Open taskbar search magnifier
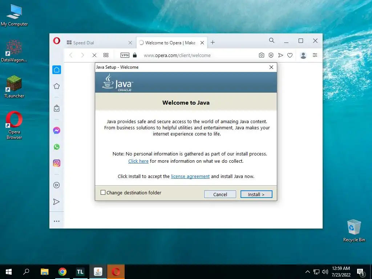This screenshot has width=372, height=279. click(26, 272)
